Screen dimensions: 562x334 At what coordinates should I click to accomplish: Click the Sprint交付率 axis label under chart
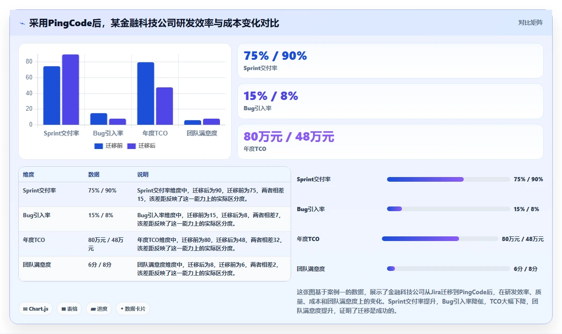click(x=61, y=133)
